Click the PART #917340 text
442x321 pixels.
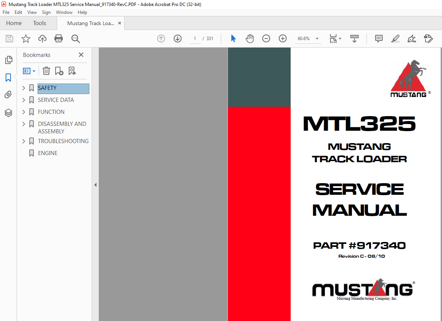[359, 245]
